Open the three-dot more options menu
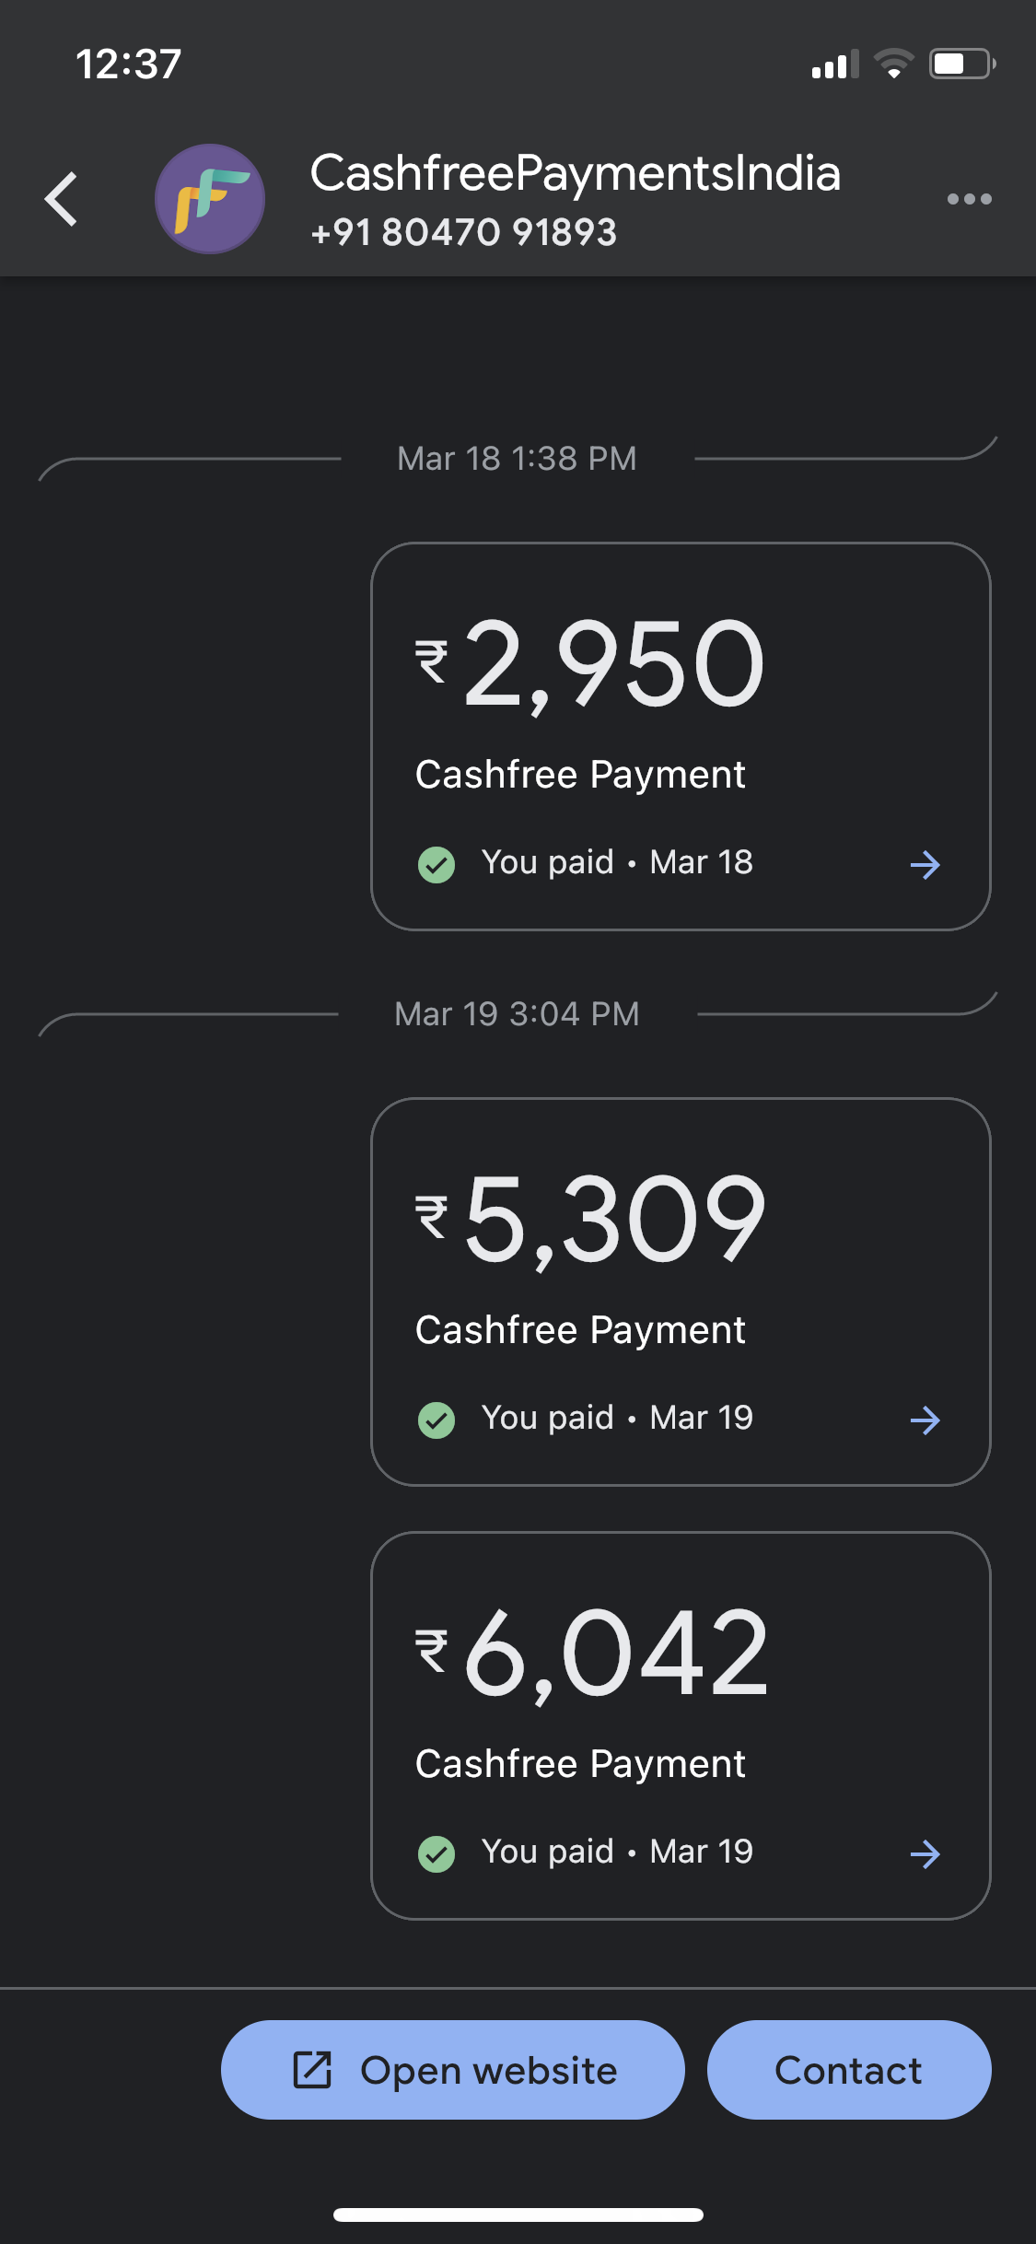 coord(969,199)
